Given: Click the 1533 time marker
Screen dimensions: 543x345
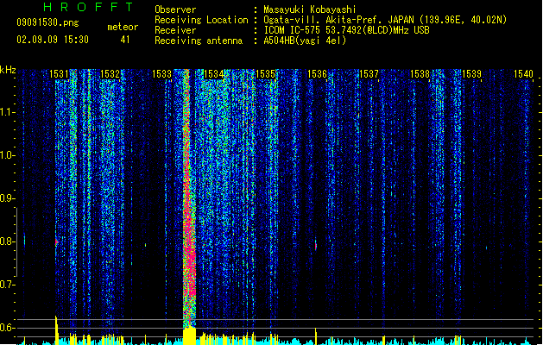Looking at the screenshot, I should (x=161, y=74).
